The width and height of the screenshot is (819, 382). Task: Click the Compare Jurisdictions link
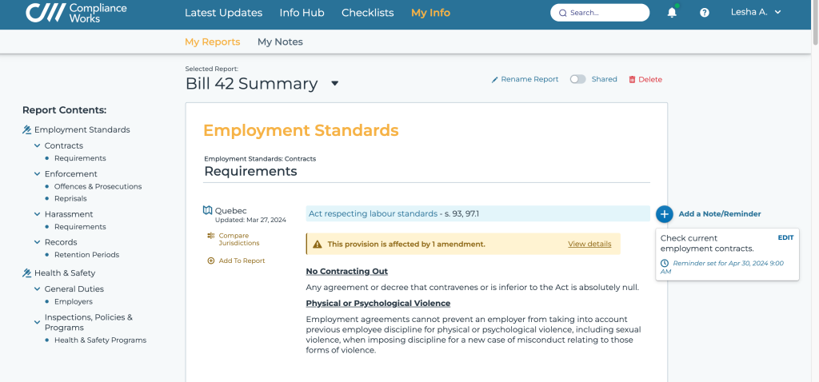pyautogui.click(x=238, y=239)
